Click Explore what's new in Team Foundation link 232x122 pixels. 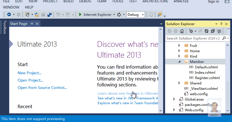coord(128,103)
